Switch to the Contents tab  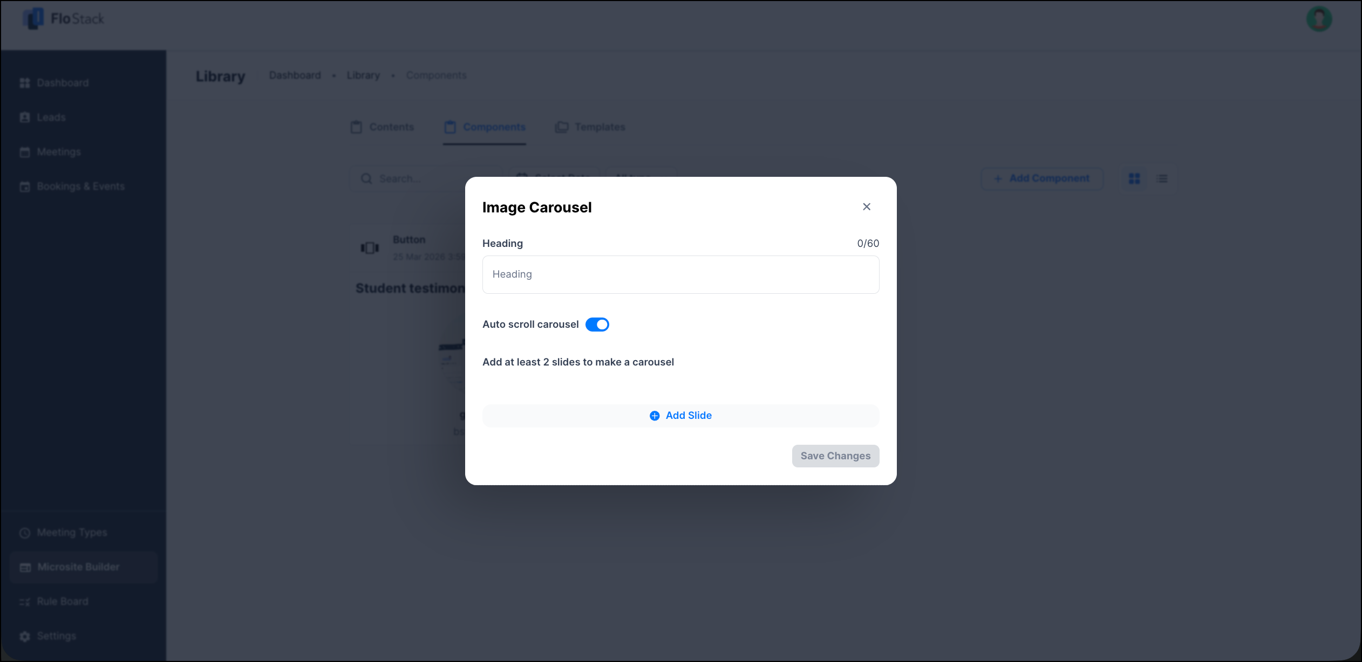point(382,127)
